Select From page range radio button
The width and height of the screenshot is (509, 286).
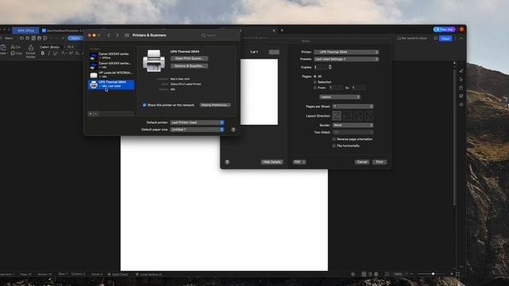(x=315, y=87)
